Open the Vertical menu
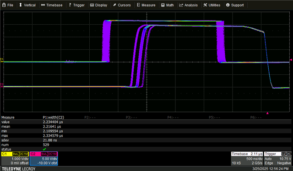Image resolution: width=293 pixels, height=171 pixels. tap(27, 5)
